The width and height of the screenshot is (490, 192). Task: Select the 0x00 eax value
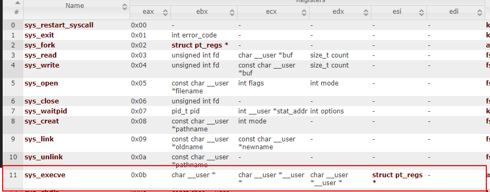(x=139, y=25)
